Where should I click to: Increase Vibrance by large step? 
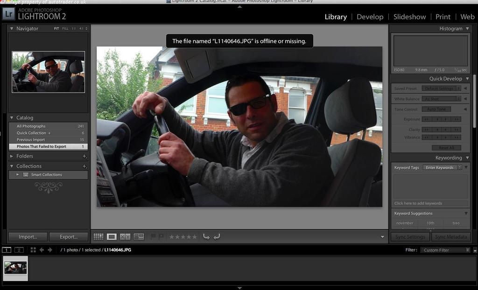(456, 138)
